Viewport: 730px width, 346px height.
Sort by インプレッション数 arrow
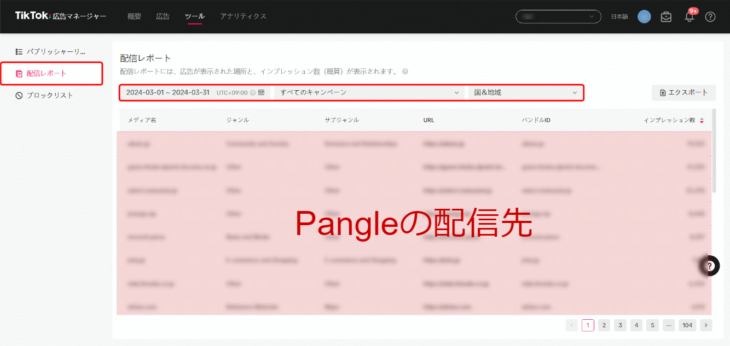702,120
